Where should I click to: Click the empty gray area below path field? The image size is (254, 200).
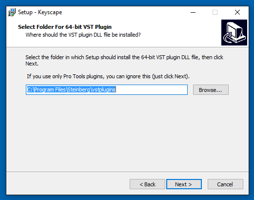[127, 132]
